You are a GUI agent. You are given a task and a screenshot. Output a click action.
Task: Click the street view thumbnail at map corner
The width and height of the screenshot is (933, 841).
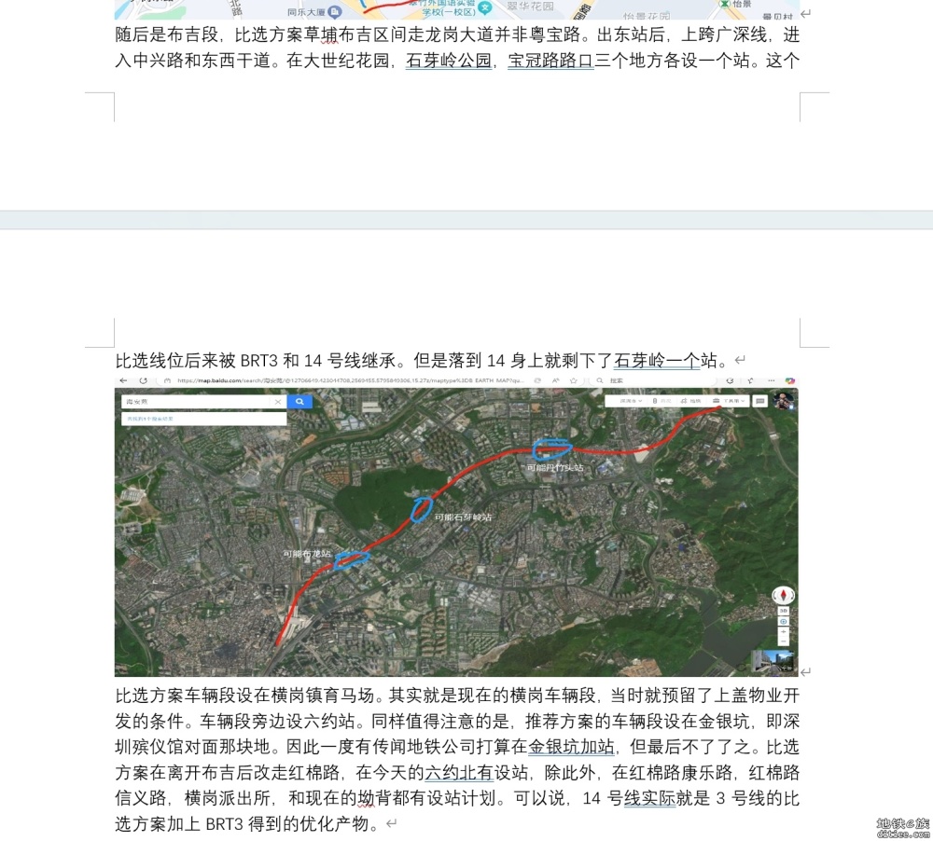[773, 661]
